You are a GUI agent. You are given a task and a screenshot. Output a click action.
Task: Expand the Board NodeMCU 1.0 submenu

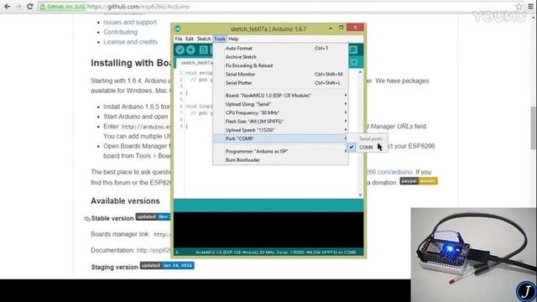[280, 95]
